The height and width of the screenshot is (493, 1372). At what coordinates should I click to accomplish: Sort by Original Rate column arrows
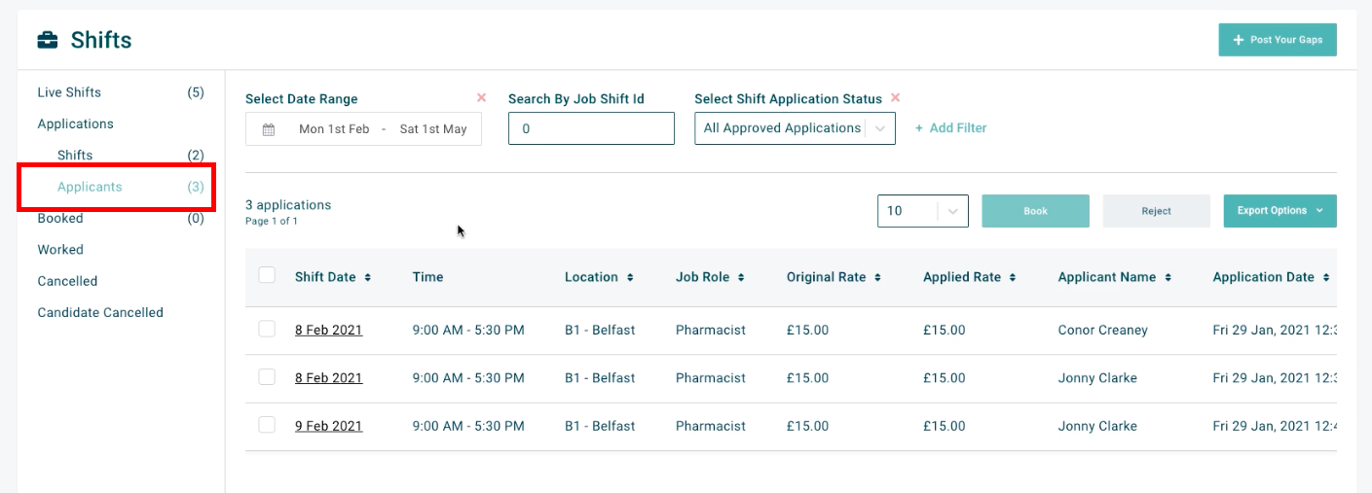[x=877, y=278]
